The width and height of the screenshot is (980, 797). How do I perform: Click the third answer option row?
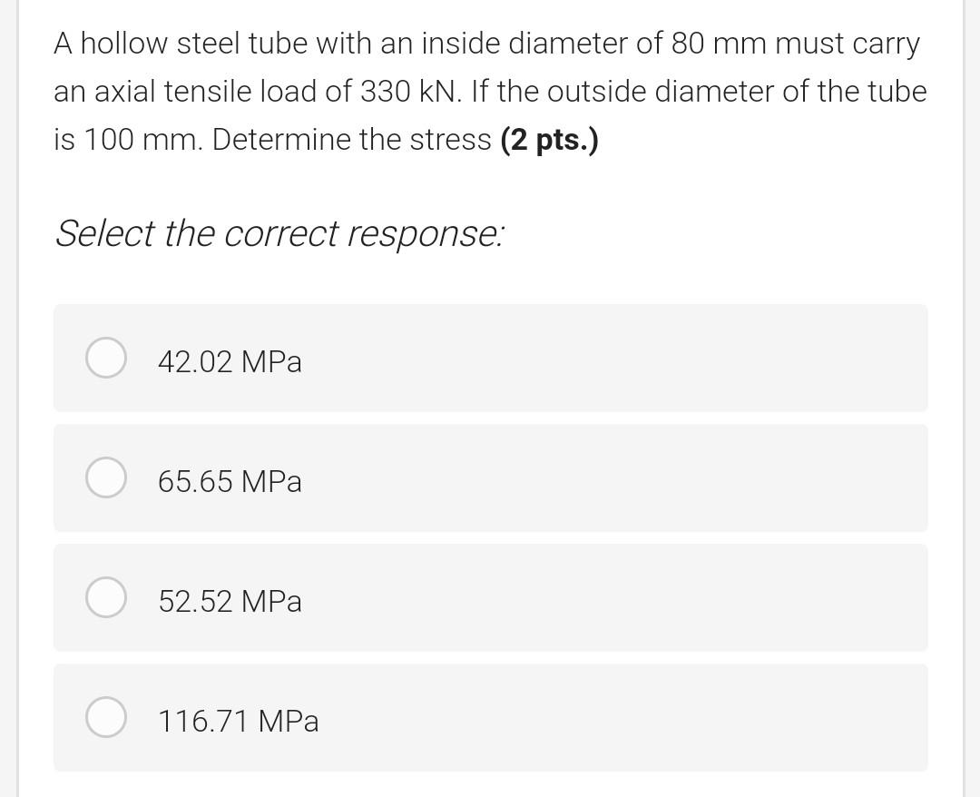click(491, 597)
